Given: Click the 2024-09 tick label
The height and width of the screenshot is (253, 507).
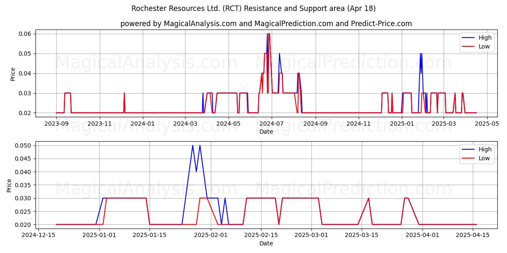Looking at the screenshot, I should 315,124.
